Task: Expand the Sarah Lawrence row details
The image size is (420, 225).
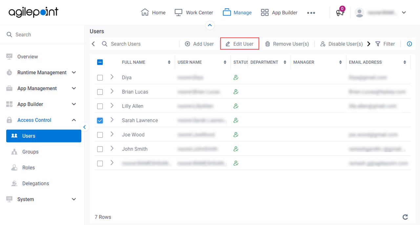Action: click(112, 120)
